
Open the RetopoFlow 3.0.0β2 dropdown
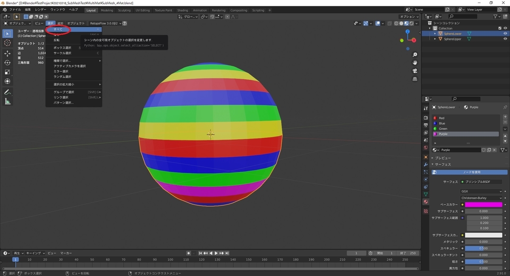[105, 23]
